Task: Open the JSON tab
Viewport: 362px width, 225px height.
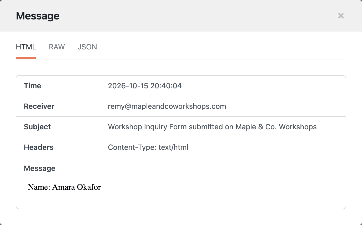Action: coord(87,47)
